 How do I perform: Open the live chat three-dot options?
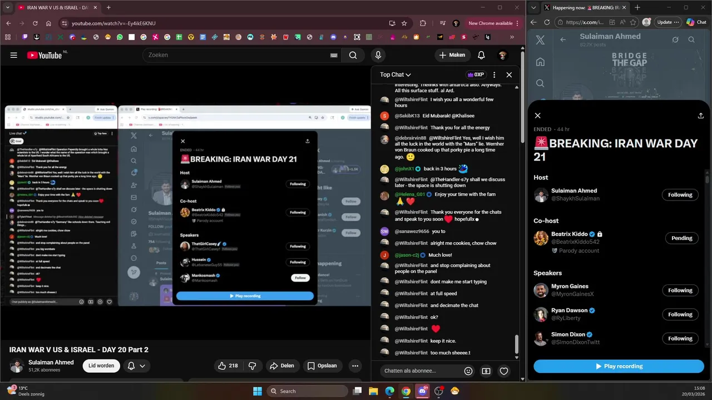coord(494,74)
